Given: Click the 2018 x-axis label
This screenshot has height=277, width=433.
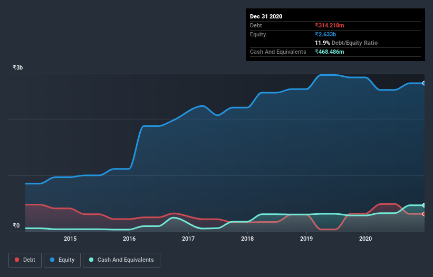Looking at the screenshot, I should pyautogui.click(x=247, y=239).
